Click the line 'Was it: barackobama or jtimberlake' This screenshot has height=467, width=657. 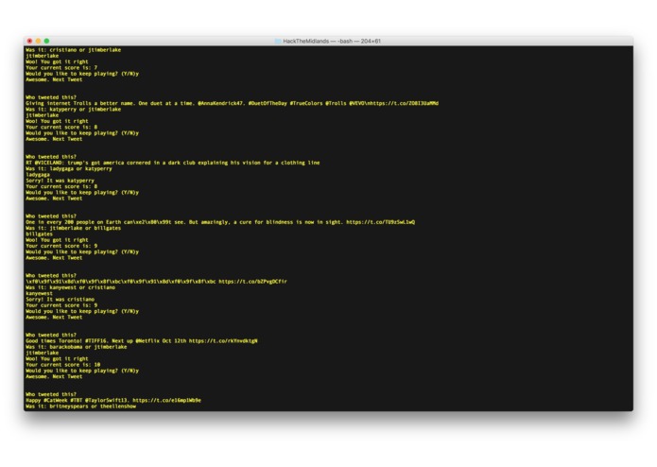(x=77, y=347)
